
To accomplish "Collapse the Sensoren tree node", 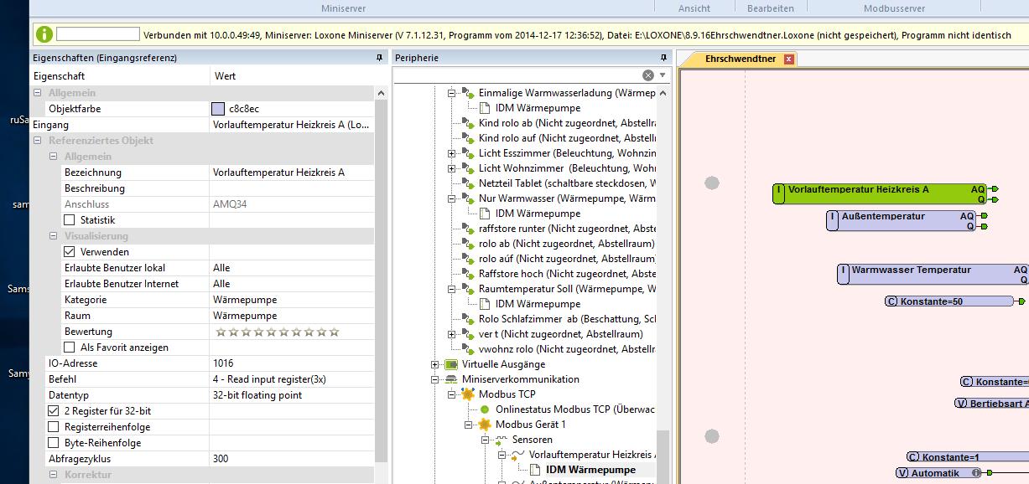I will click(x=485, y=440).
